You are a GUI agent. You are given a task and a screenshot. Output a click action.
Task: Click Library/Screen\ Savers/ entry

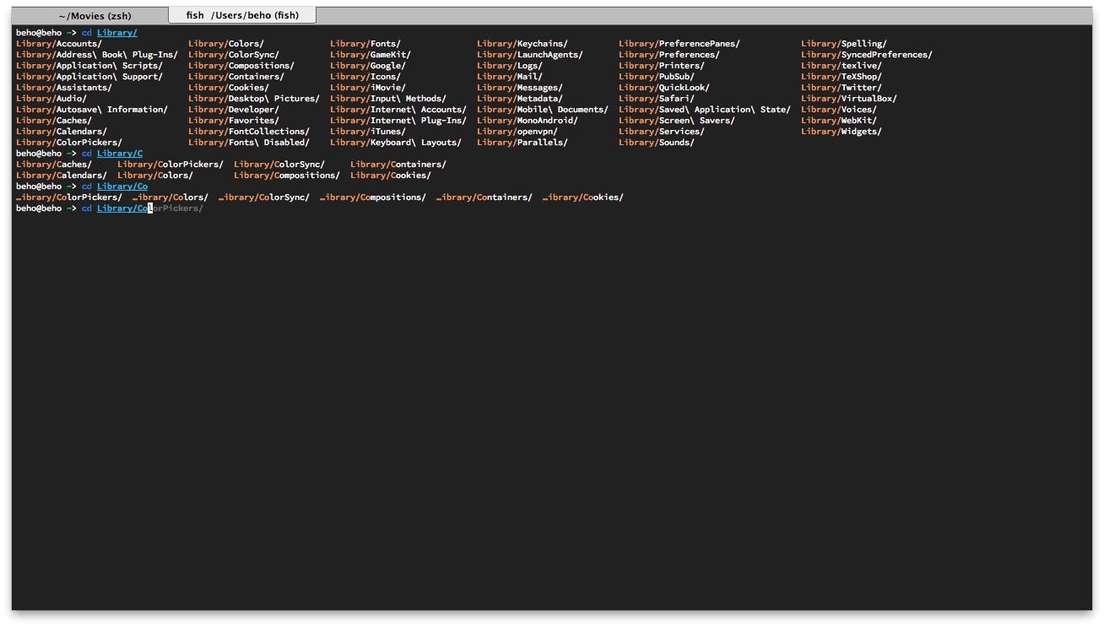tap(677, 121)
